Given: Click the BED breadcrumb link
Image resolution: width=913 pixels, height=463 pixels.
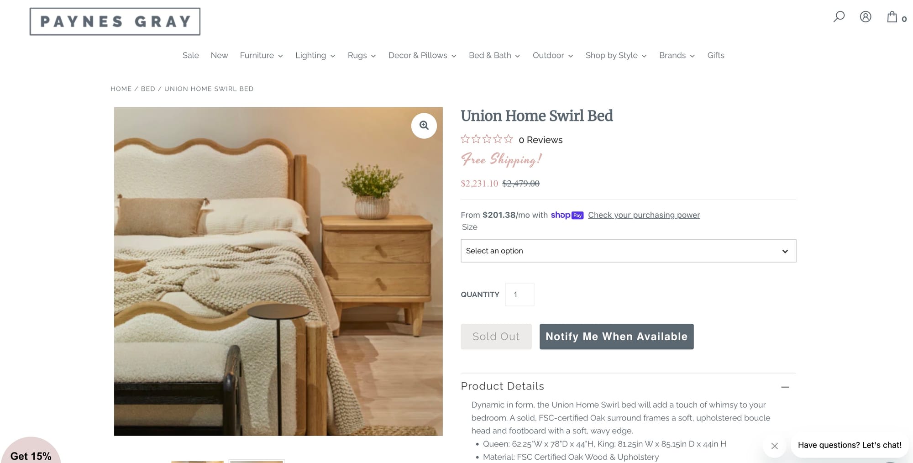Looking at the screenshot, I should (x=148, y=89).
